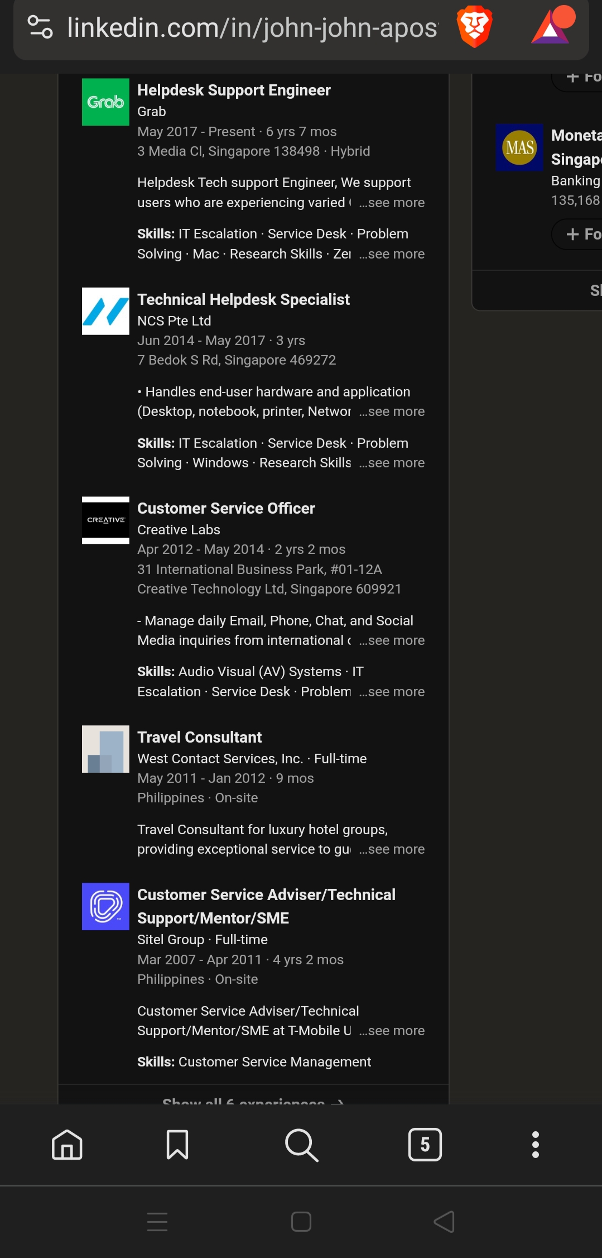Viewport: 602px width, 1258px height.
Task: Expand Grab job description with see more
Action: [x=392, y=203]
